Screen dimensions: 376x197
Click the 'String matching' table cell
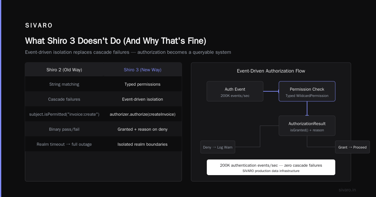[64, 84]
